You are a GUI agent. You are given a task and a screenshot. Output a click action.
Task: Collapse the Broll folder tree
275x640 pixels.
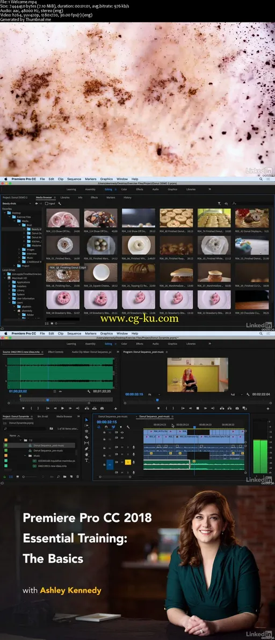tap(19, 225)
